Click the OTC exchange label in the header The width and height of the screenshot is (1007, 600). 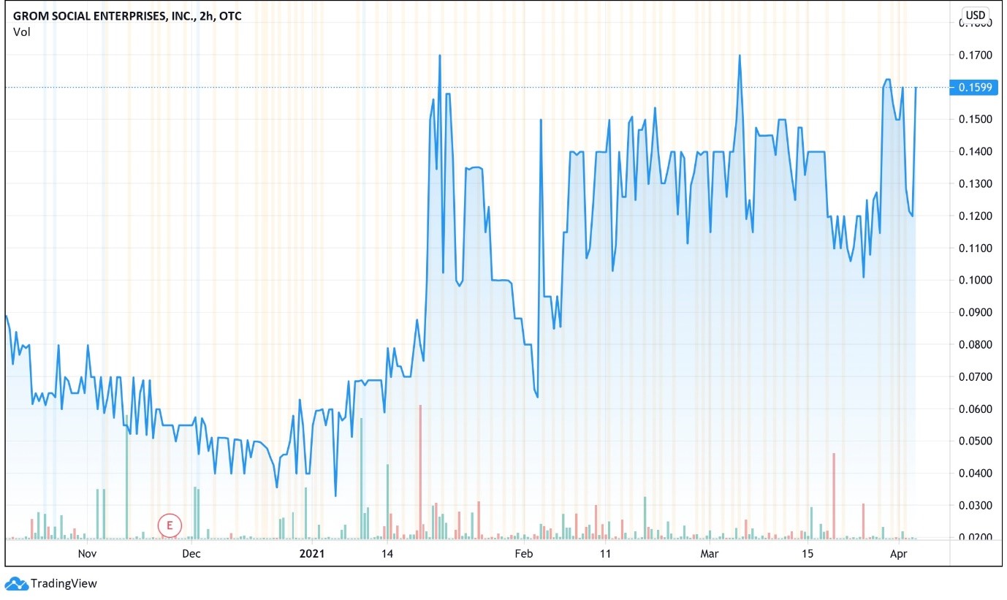click(x=232, y=15)
